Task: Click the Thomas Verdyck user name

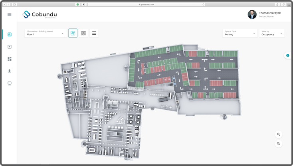Action: [x=270, y=13]
